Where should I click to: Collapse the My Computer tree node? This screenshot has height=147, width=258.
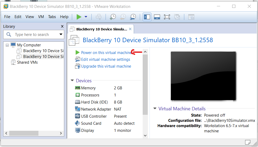point(7,45)
